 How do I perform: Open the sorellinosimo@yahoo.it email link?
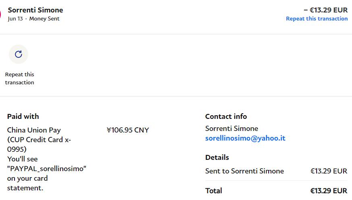pos(245,138)
